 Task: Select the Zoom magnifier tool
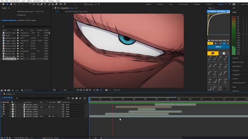pyautogui.click(x=15, y=4)
